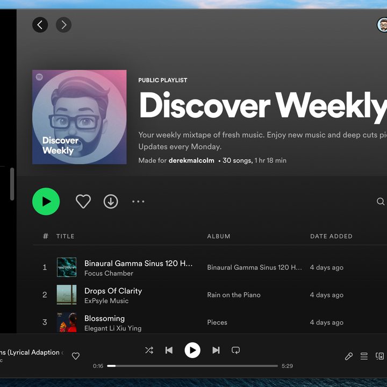Download the playlist with the arrow-circle icon
Image resolution: width=387 pixels, height=387 pixels.
click(x=111, y=202)
